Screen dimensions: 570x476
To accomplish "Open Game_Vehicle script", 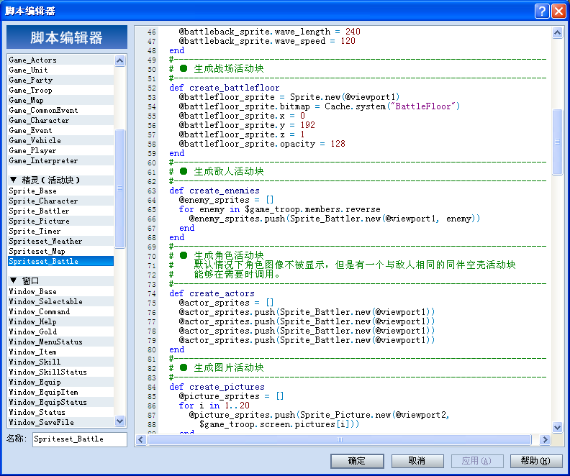I will (60, 140).
